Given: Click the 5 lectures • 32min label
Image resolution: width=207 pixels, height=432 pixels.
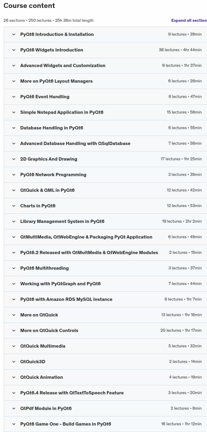Looking at the screenshot, I should tap(185, 346).
